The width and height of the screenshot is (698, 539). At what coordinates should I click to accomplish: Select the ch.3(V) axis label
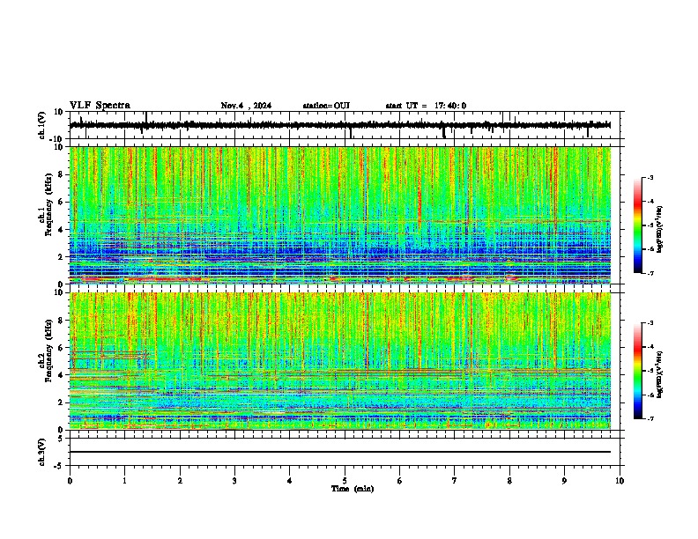tap(42, 453)
